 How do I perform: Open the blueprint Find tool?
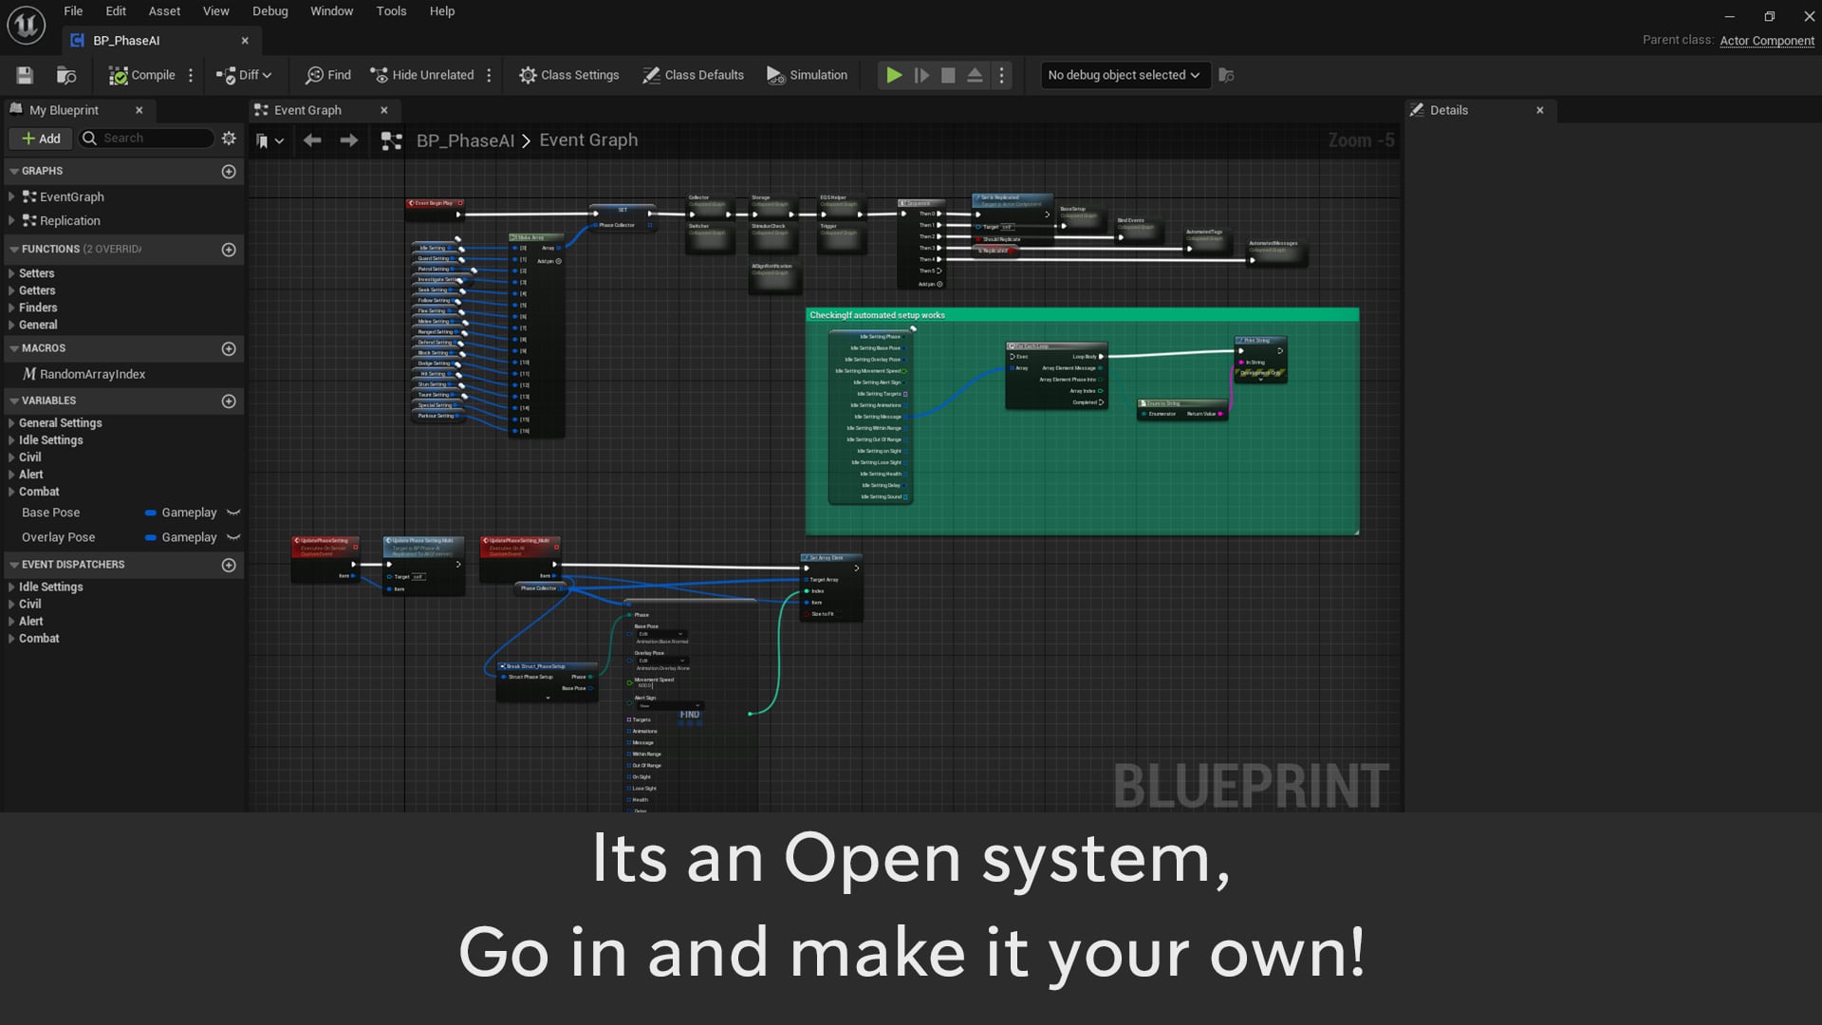327,75
